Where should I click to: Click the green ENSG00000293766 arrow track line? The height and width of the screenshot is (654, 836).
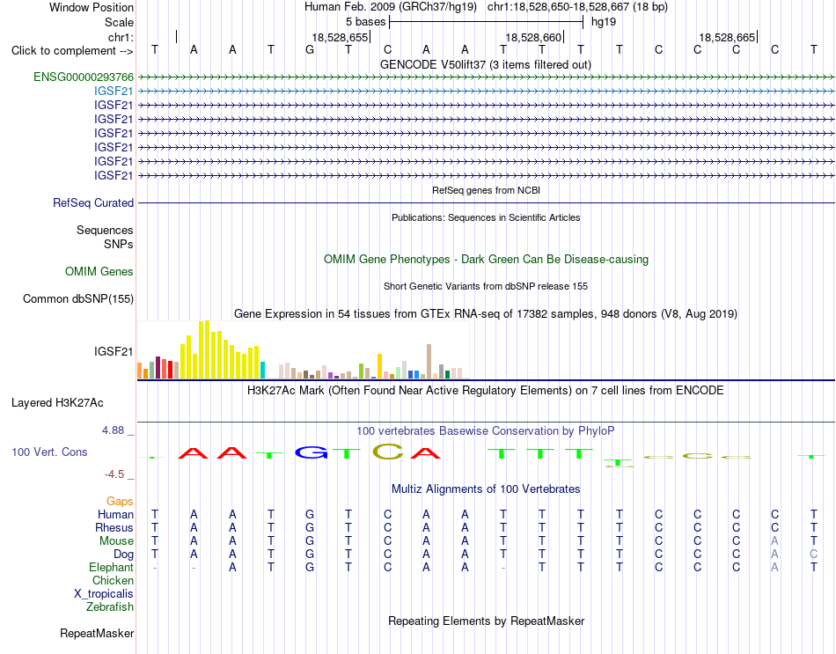pyautogui.click(x=486, y=77)
